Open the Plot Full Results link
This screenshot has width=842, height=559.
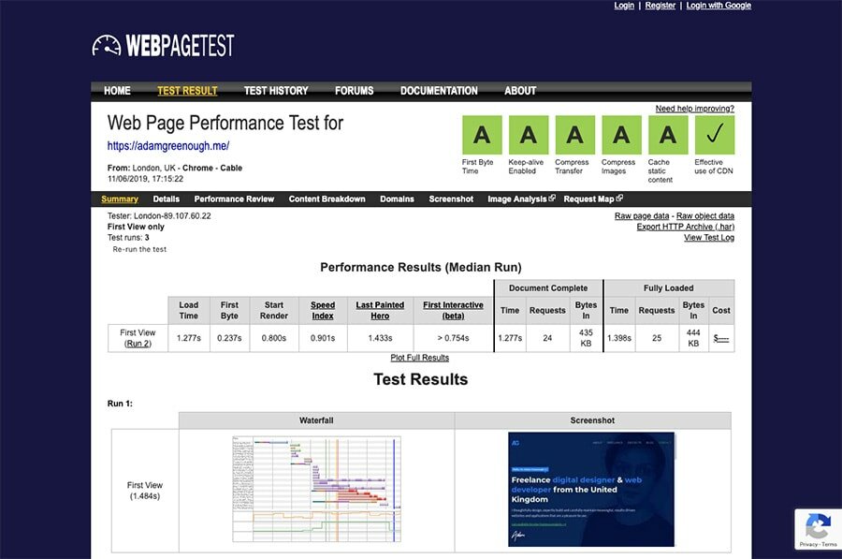pos(420,357)
